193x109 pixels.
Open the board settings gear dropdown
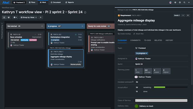coord(15,17)
